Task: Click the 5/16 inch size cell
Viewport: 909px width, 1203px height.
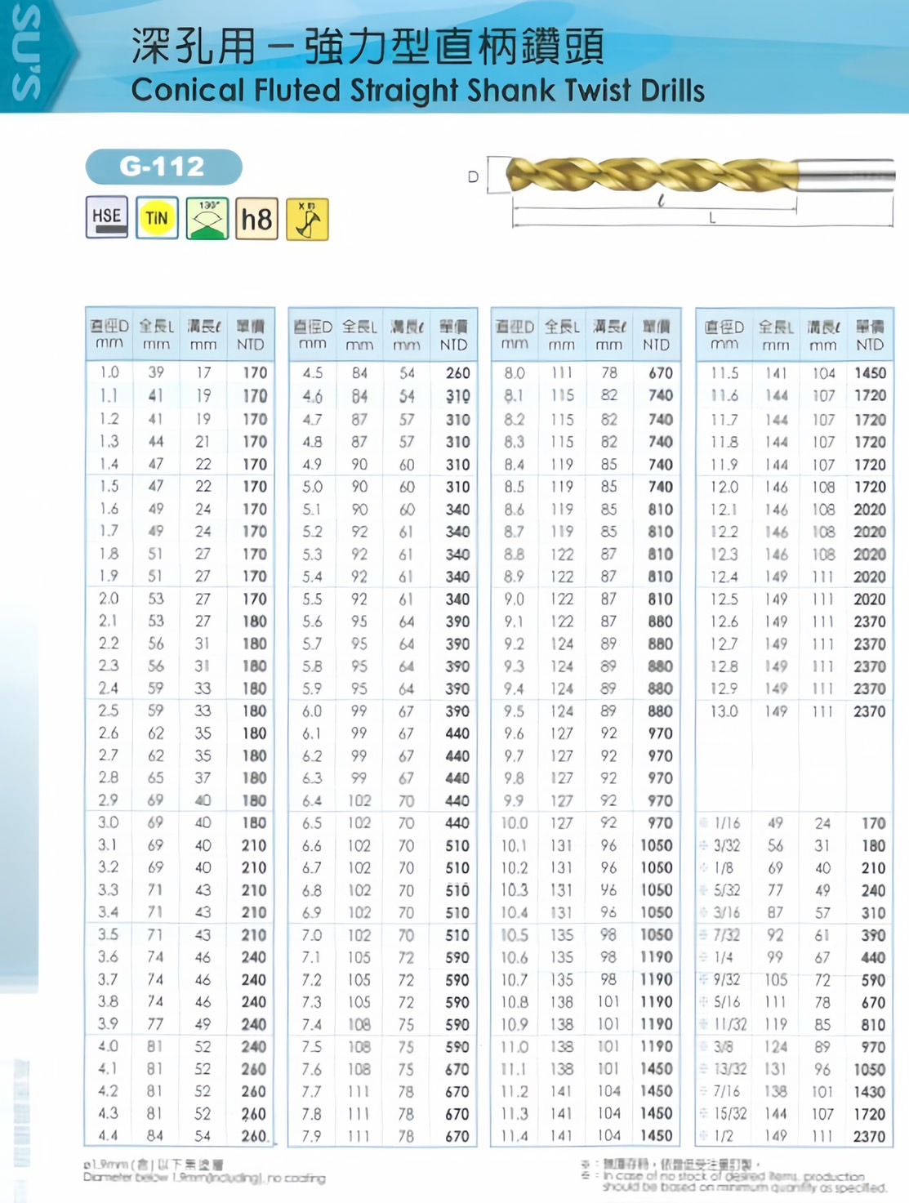Action: pyautogui.click(x=727, y=1002)
